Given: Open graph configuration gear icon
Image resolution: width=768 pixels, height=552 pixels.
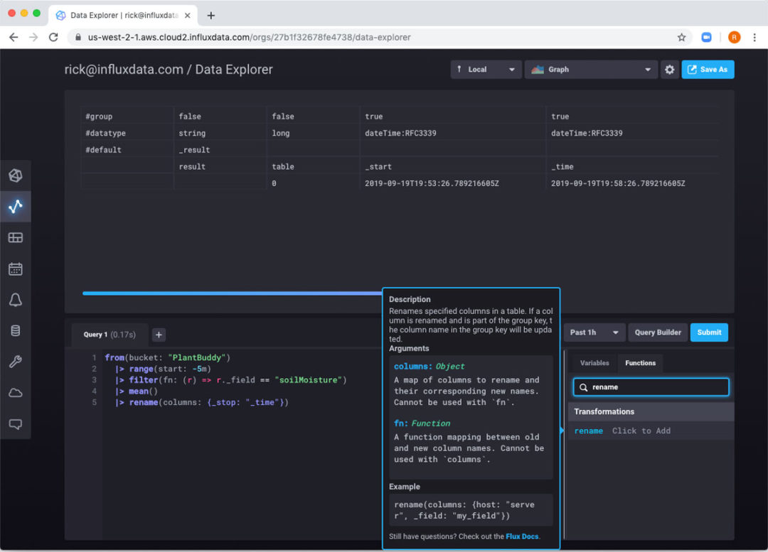Looking at the screenshot, I should [669, 70].
